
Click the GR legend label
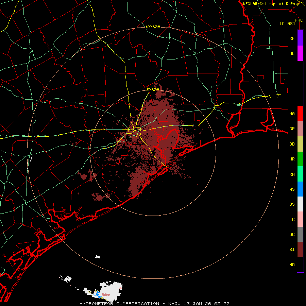[x=292, y=129]
